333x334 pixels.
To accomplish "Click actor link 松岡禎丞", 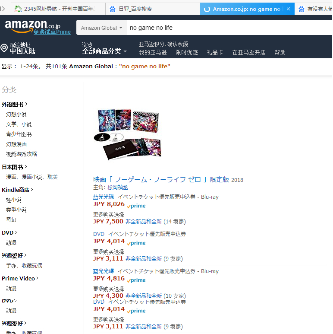I will (x=118, y=188).
